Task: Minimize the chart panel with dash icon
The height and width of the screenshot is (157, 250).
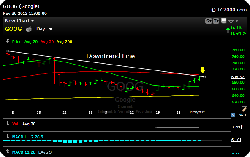Action: 244,22
